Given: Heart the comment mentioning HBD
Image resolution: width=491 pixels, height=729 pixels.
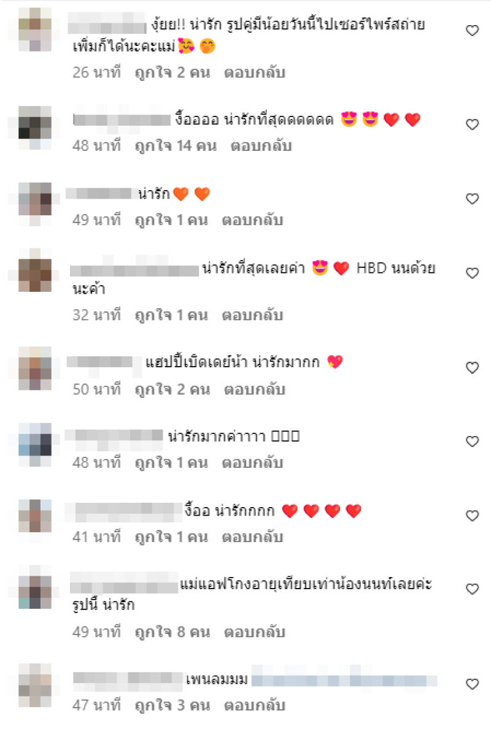Looking at the screenshot, I should [473, 273].
